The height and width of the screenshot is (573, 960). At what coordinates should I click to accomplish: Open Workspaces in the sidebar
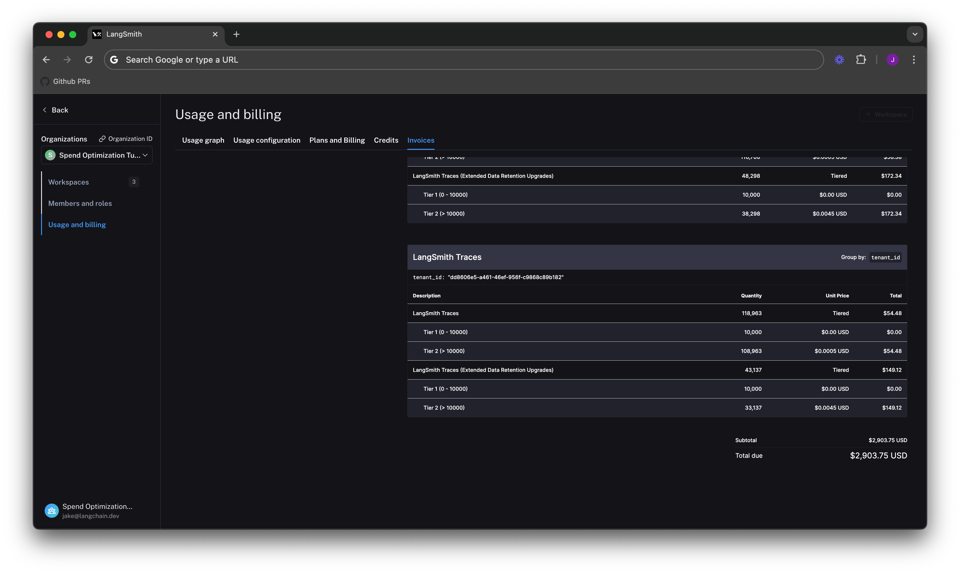click(68, 182)
